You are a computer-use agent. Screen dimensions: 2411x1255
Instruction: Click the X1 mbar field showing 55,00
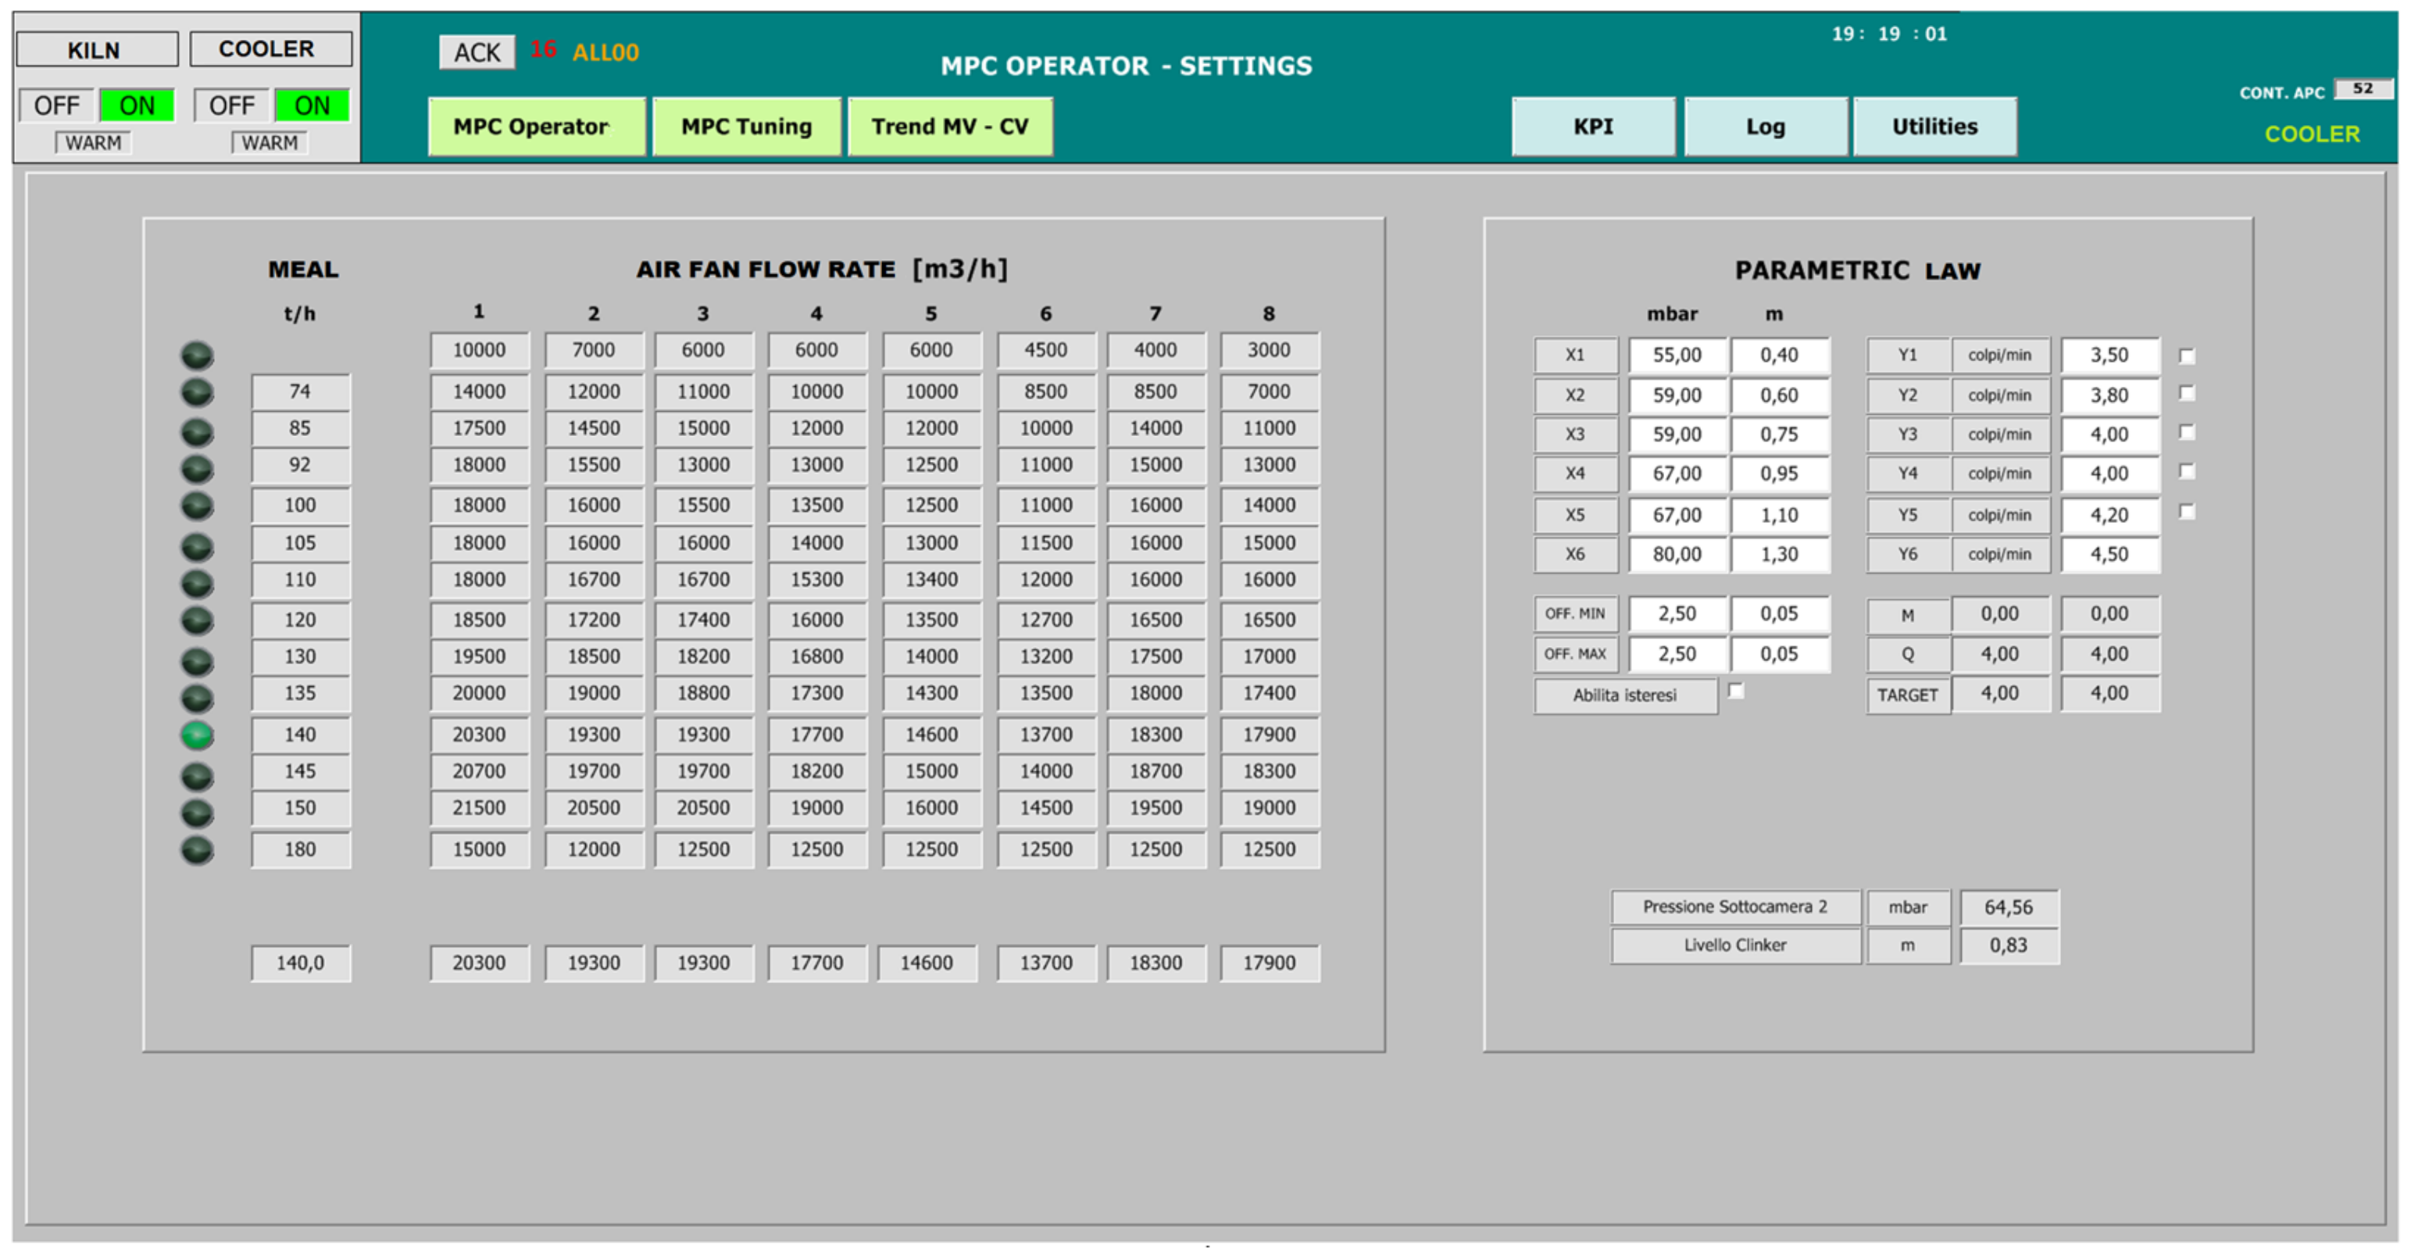coord(1677,356)
